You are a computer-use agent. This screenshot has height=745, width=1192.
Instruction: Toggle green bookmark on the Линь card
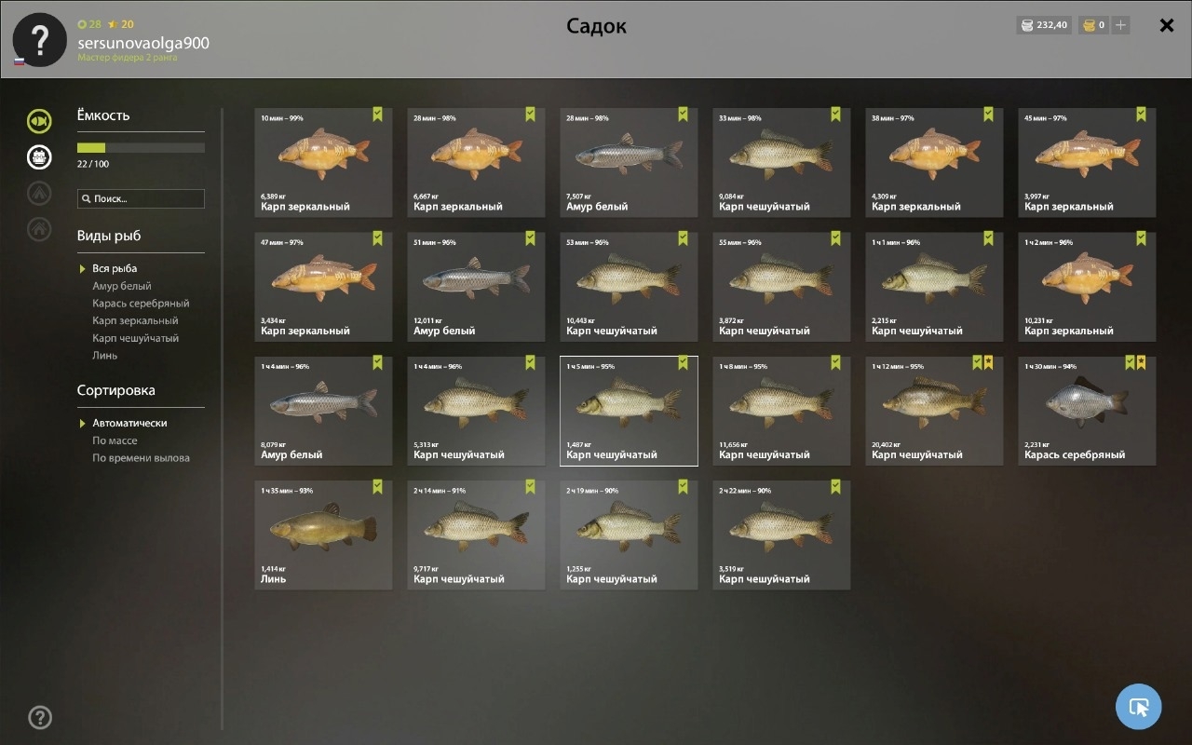pos(377,486)
